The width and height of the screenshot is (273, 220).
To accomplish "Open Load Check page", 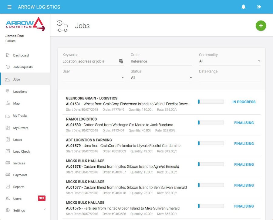I will pyautogui.click(x=22, y=151).
